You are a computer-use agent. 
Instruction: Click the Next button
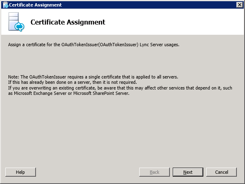point(188,172)
